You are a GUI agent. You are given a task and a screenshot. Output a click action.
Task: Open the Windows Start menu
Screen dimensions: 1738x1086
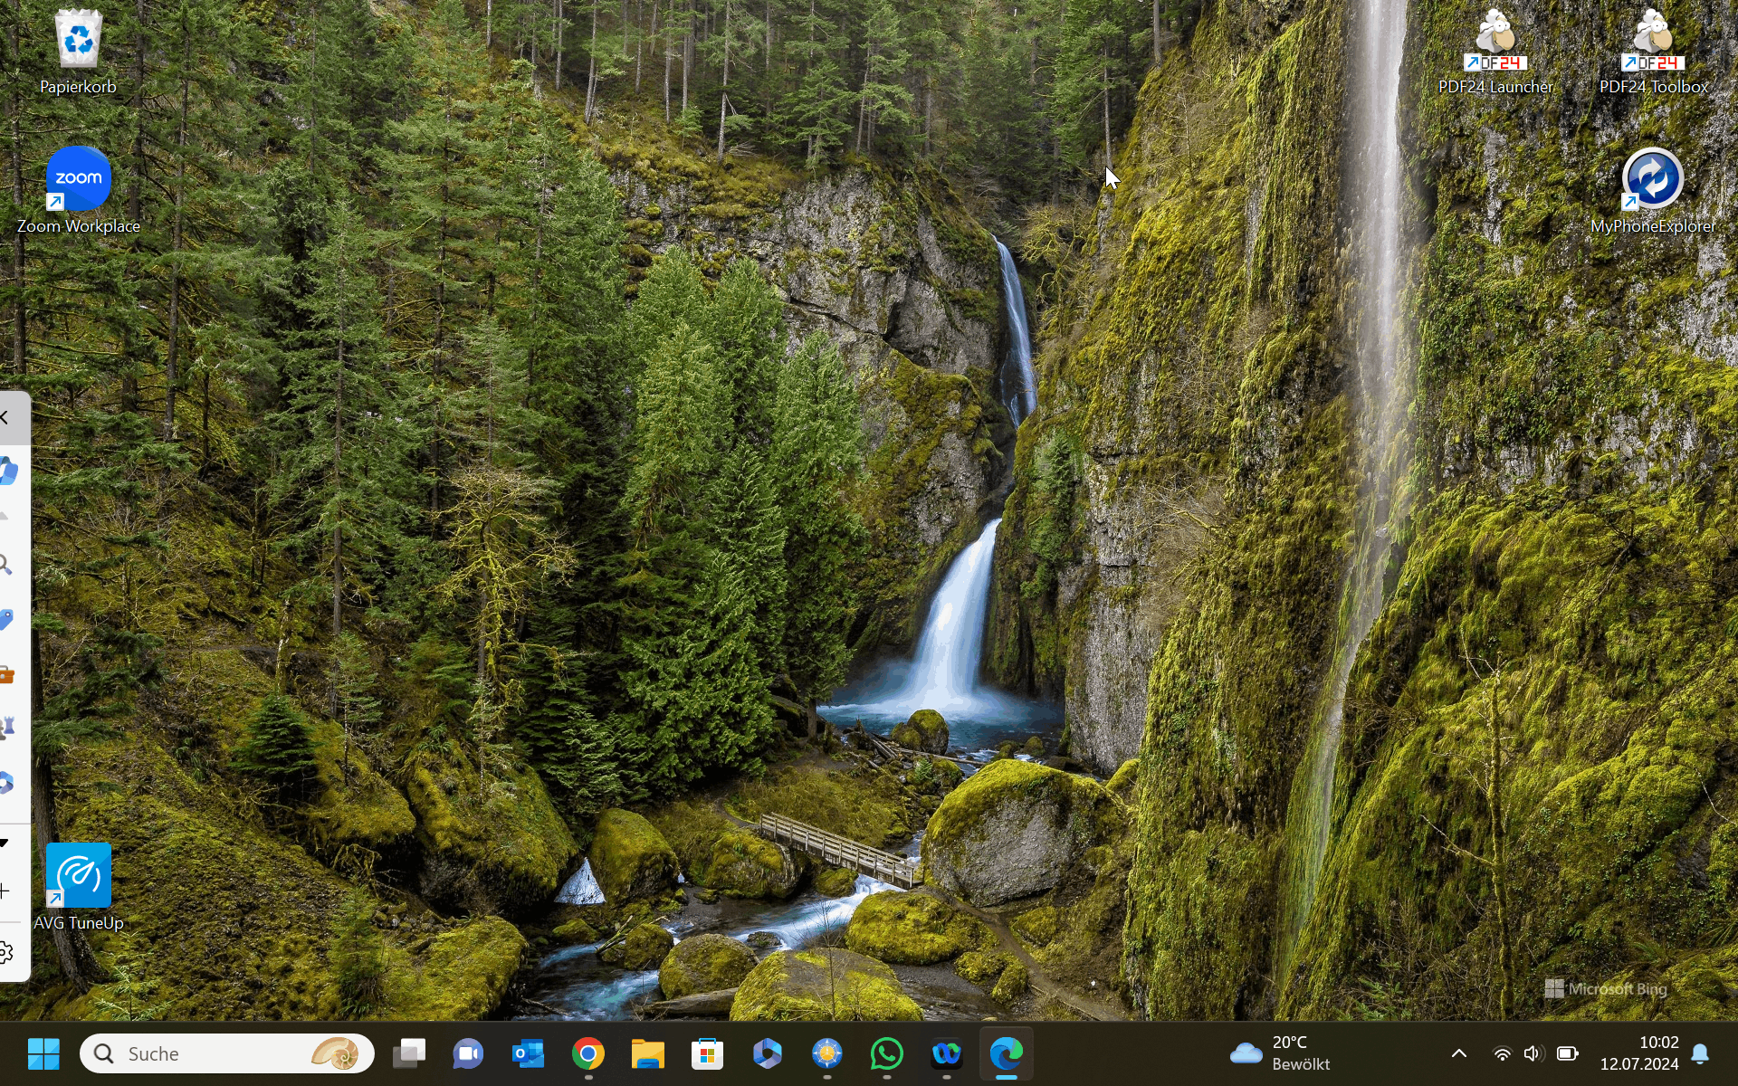(x=43, y=1053)
